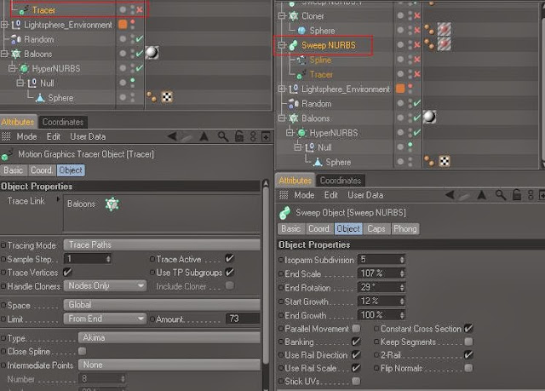Click back arrow in Tracer attributes toolbar
The width and height of the screenshot is (545, 391).
point(172,136)
